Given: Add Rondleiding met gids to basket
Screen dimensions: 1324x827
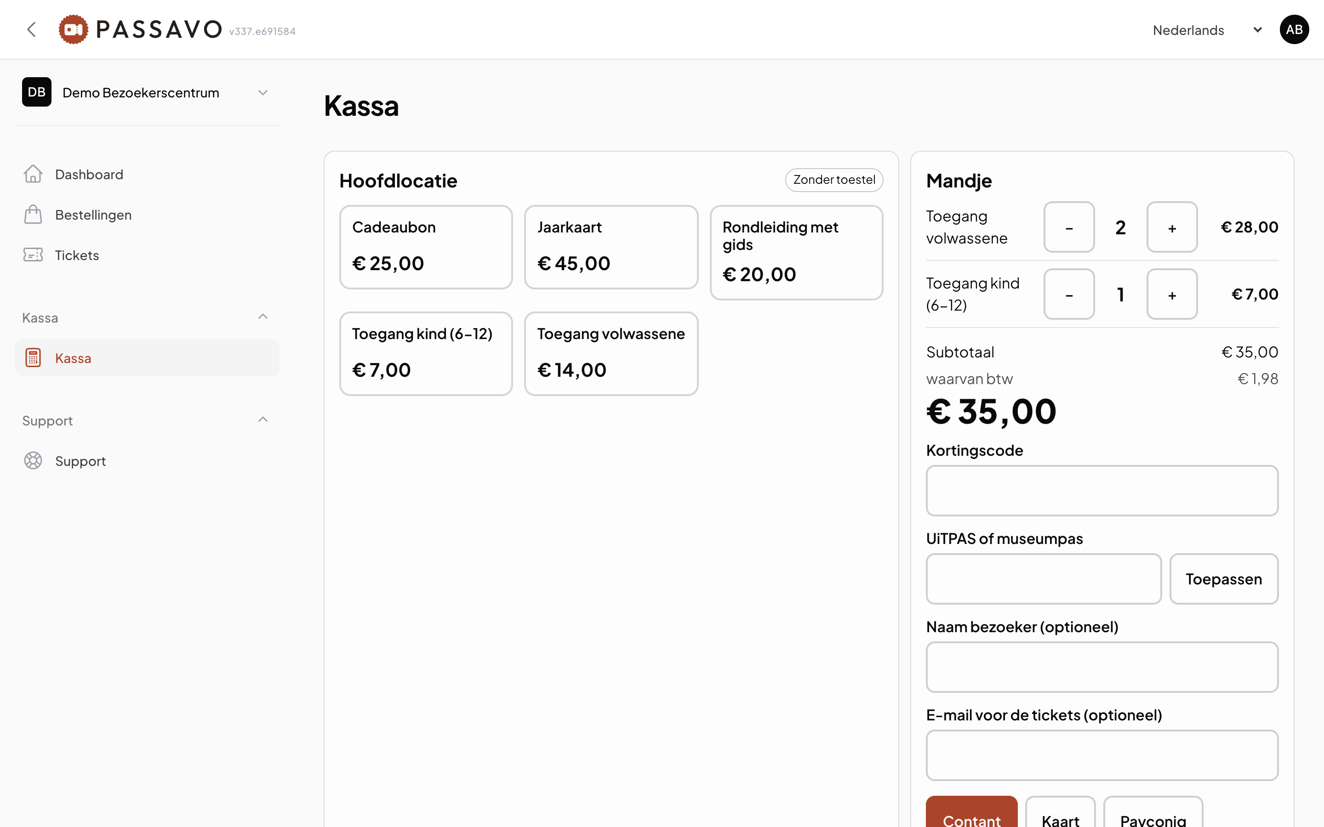Looking at the screenshot, I should pyautogui.click(x=797, y=253).
